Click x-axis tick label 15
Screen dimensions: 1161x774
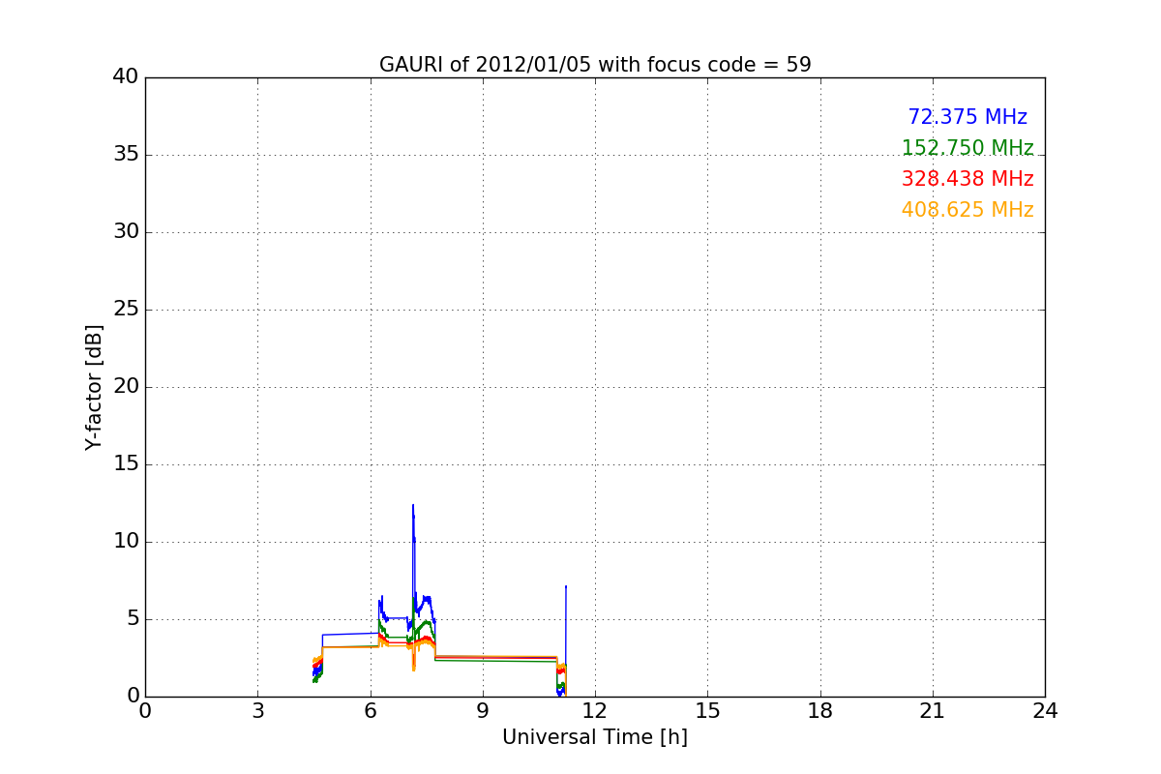point(707,711)
